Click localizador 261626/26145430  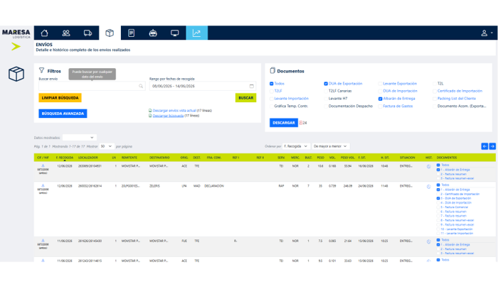click(x=90, y=241)
